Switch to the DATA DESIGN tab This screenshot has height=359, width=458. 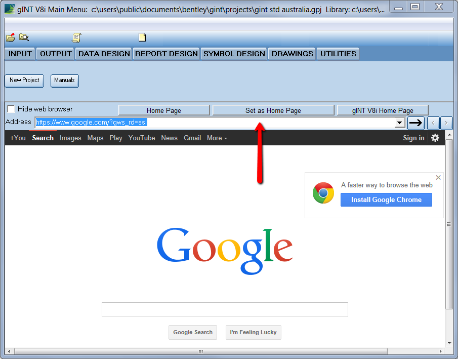(104, 54)
